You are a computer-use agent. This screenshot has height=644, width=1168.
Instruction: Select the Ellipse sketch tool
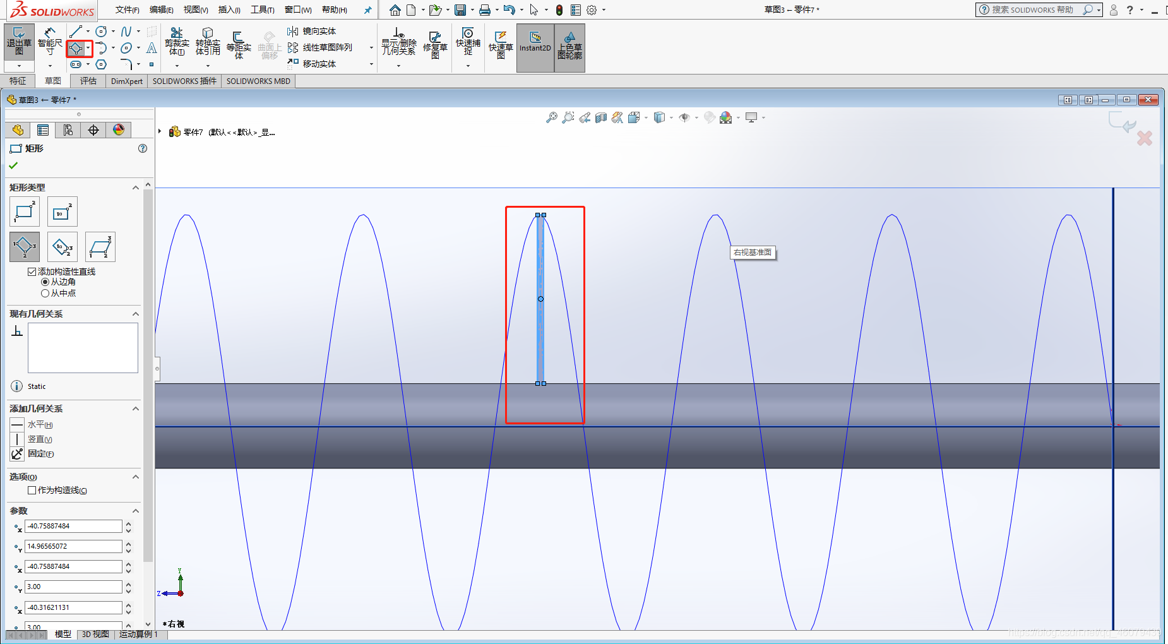pos(126,48)
